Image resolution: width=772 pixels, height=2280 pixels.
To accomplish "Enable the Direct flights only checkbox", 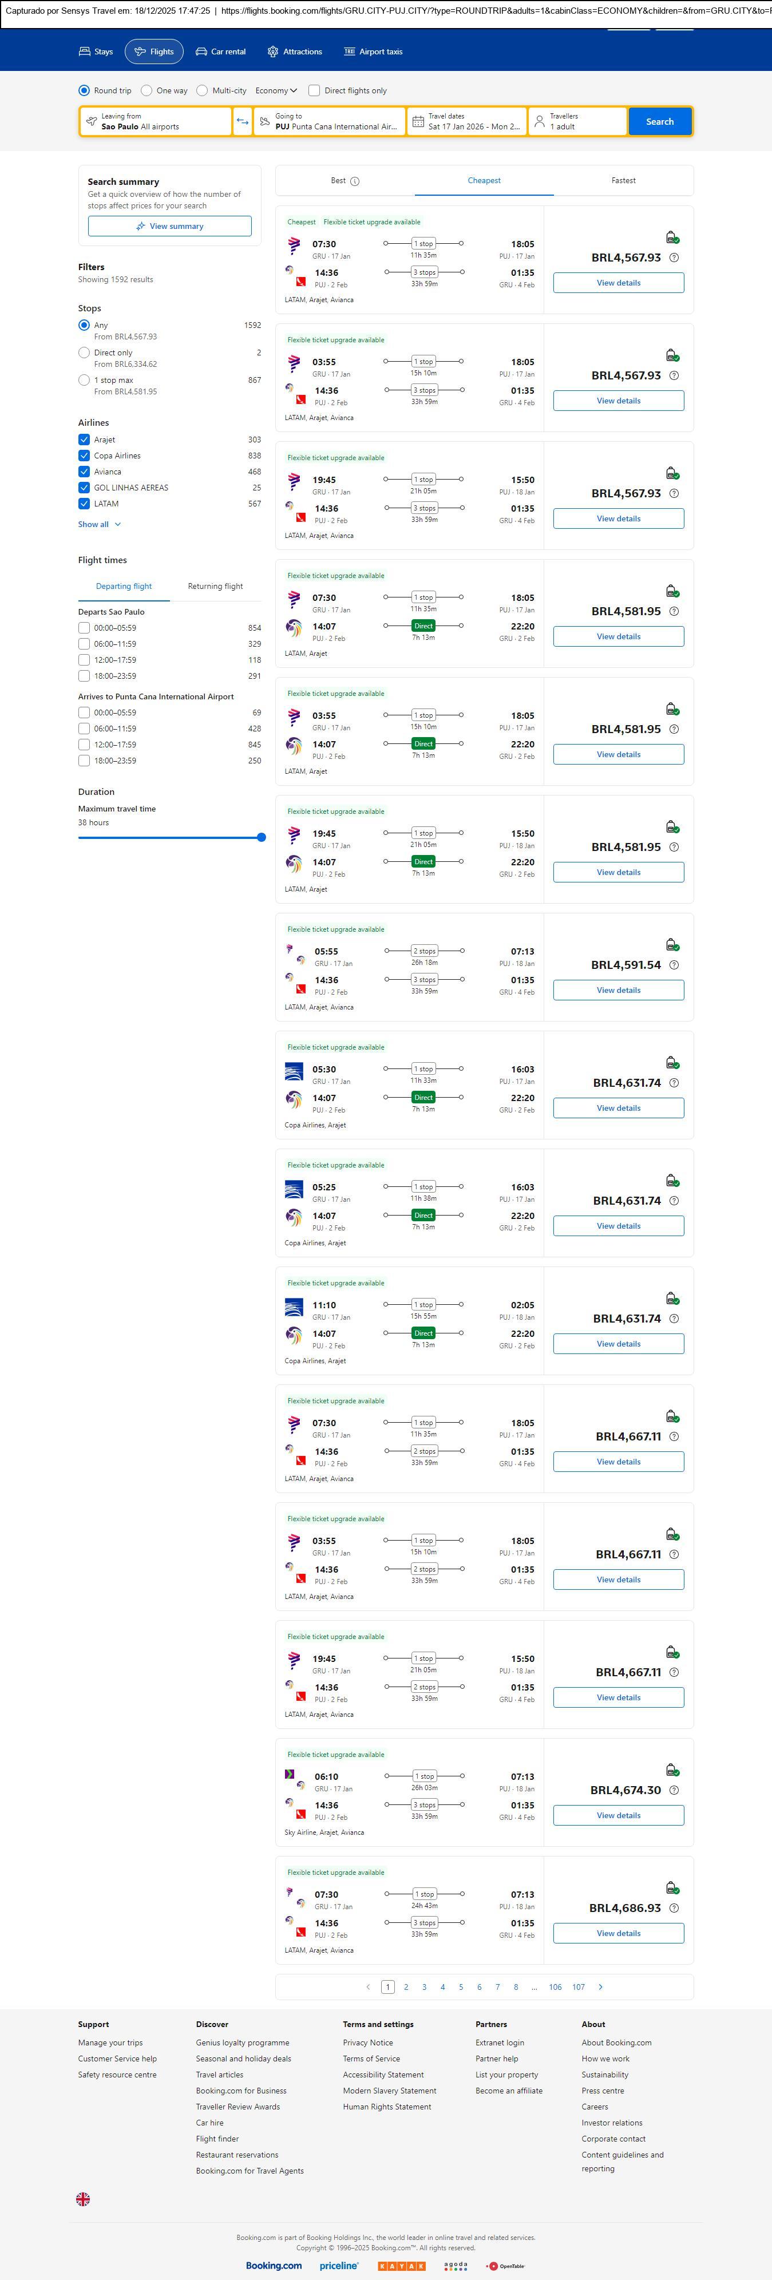I will [x=314, y=90].
